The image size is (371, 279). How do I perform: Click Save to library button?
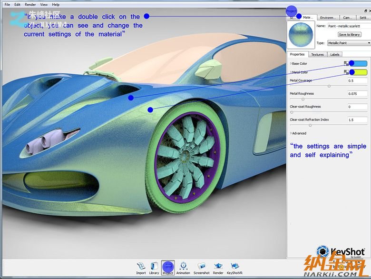349,35
